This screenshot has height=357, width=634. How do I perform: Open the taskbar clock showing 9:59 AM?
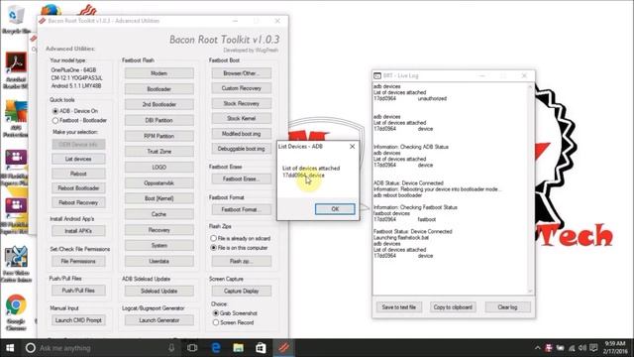pos(614,348)
